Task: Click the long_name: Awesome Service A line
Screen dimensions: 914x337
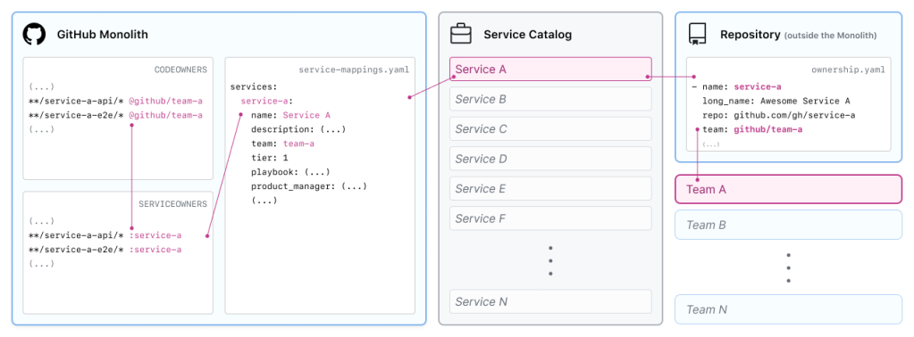Action: [x=776, y=102]
